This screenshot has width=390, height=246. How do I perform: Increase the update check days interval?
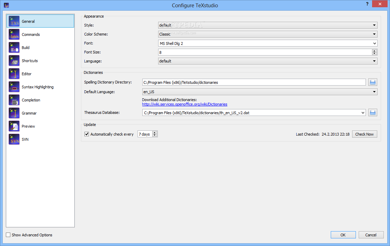(x=154, y=132)
